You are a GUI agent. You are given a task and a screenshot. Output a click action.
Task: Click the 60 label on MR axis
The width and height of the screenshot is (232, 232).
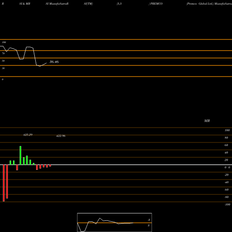pyautogui.click(x=226, y=145)
